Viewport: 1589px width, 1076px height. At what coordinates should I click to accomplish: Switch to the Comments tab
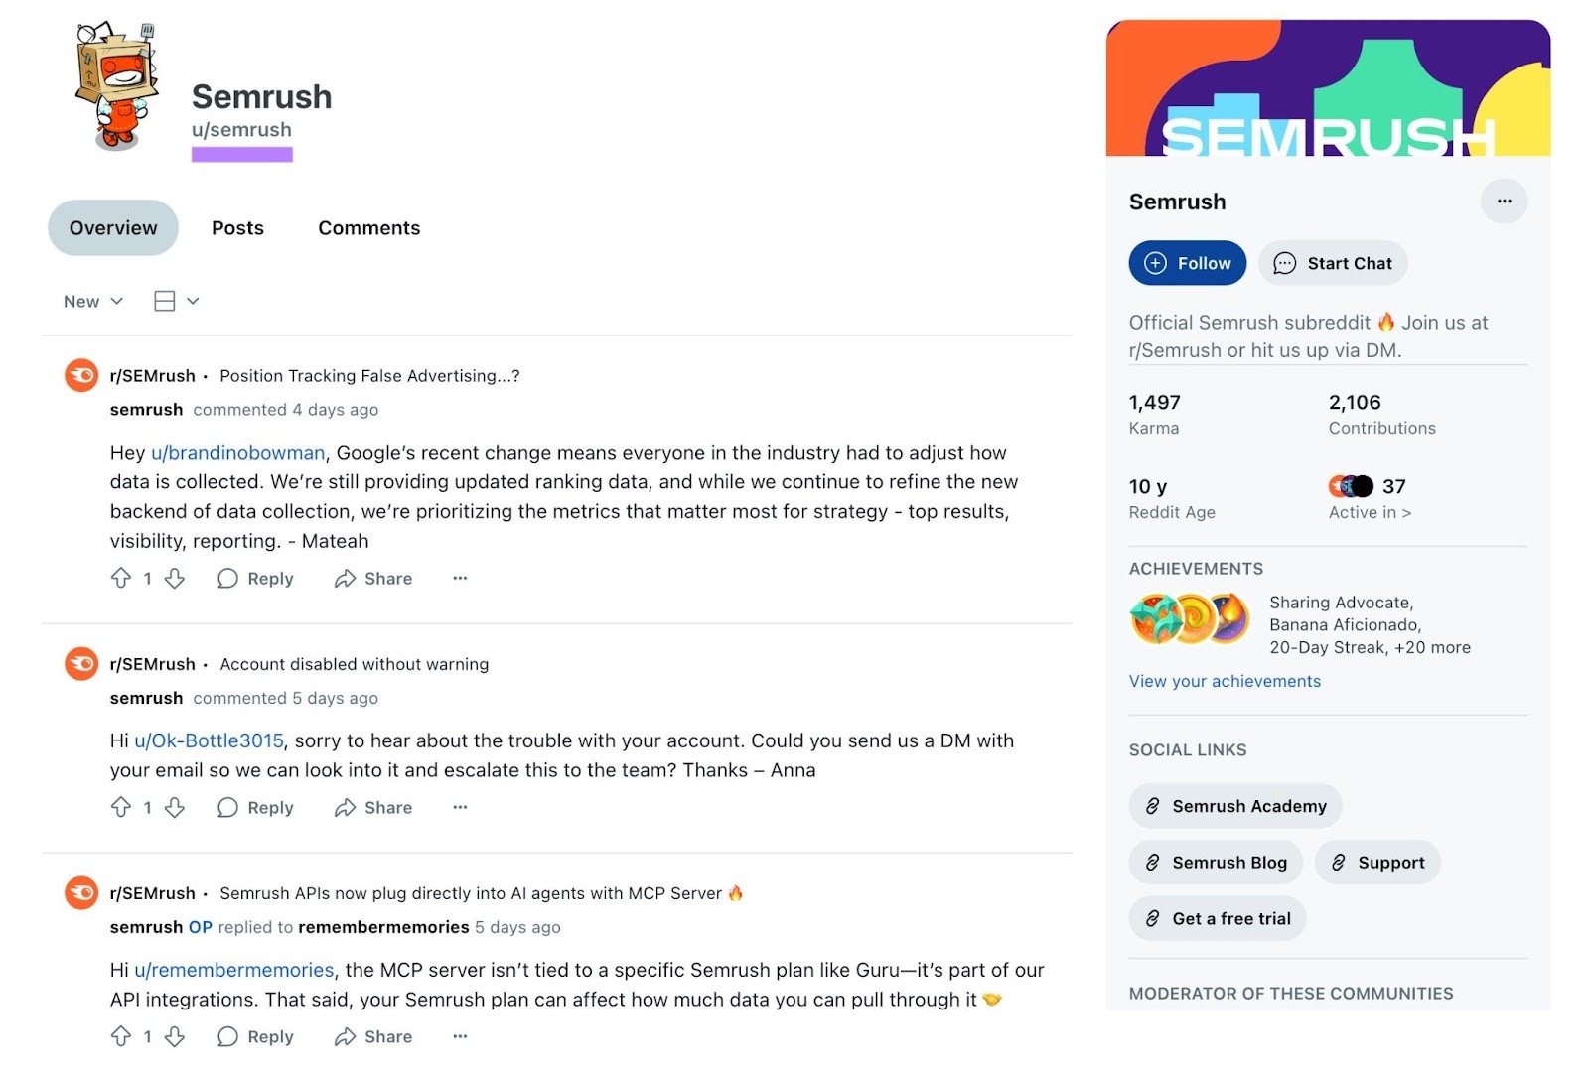pos(368,227)
